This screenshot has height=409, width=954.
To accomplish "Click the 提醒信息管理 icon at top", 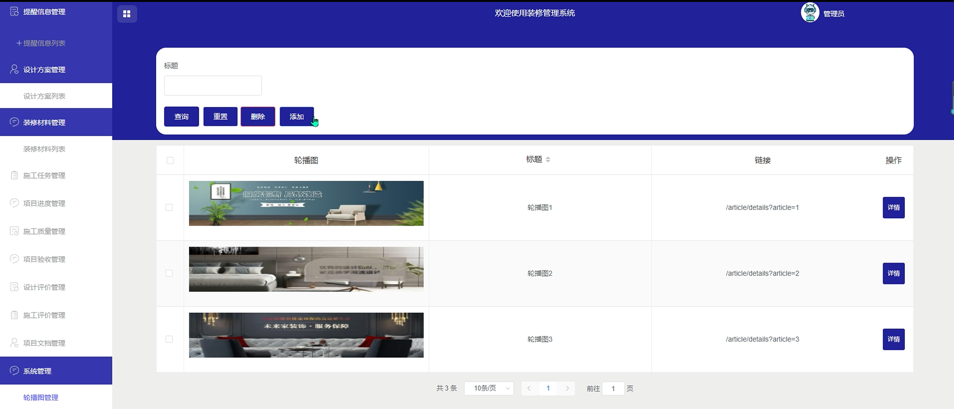I will [x=14, y=11].
